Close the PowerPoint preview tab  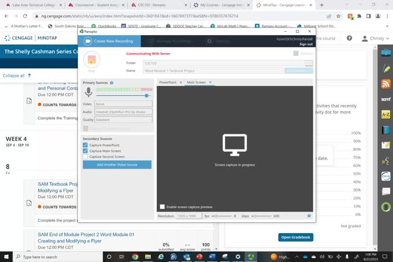(181, 83)
